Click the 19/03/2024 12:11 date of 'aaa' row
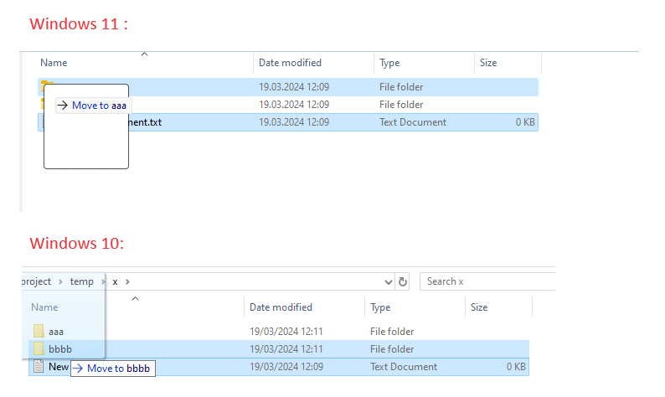Screen dimensions: 665x397 point(286,332)
